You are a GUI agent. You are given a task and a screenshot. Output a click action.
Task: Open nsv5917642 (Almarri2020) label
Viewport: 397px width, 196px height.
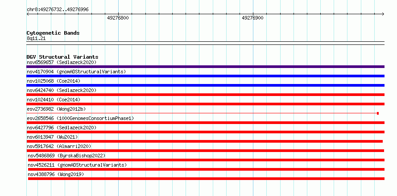pos(59,146)
